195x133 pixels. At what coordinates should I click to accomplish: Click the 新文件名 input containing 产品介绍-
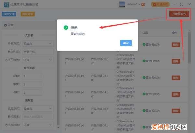[x=38, y=52]
